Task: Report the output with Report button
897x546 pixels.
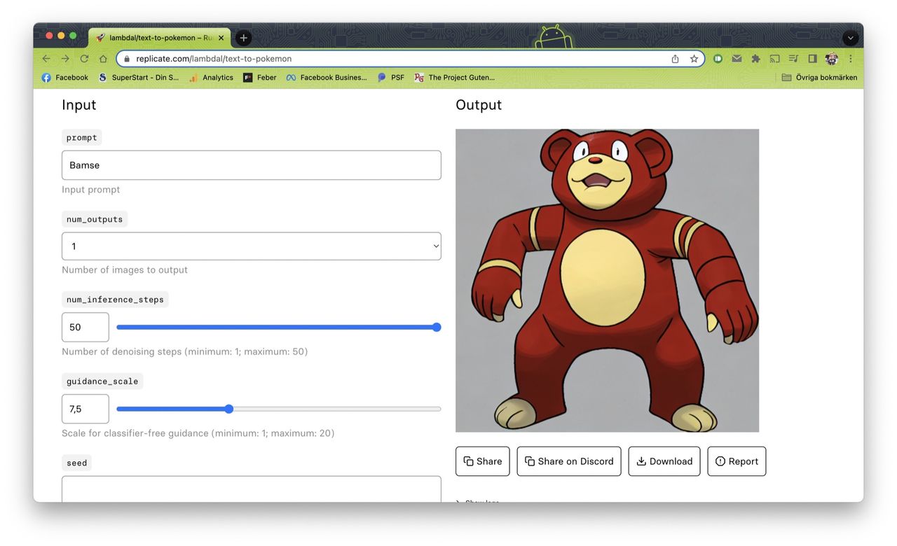Action: (736, 461)
